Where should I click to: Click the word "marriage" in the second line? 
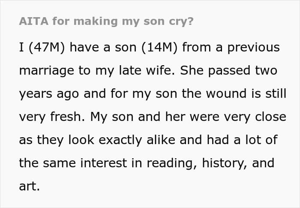[x=46, y=71]
